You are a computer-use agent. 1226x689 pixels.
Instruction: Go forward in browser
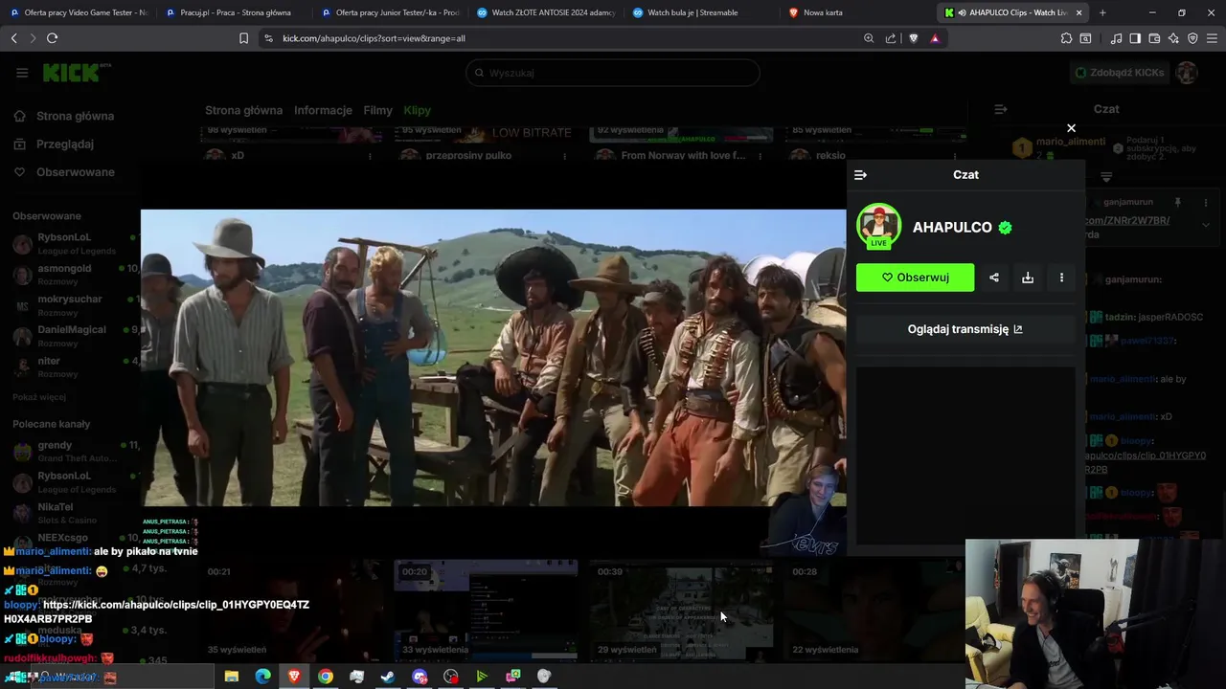[32, 38]
